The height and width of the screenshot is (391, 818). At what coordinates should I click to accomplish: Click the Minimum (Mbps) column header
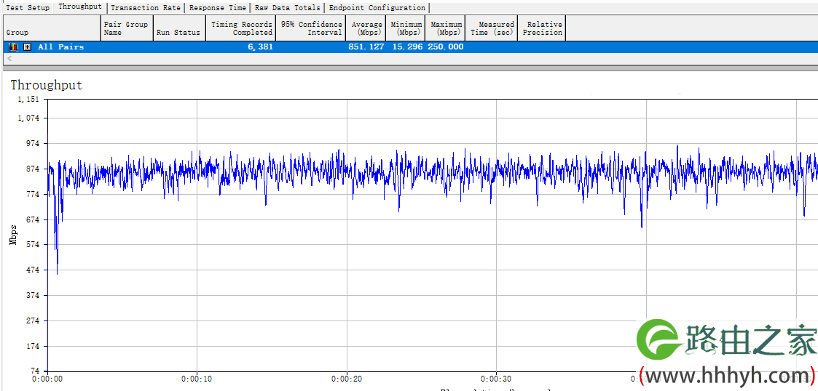[x=405, y=28]
